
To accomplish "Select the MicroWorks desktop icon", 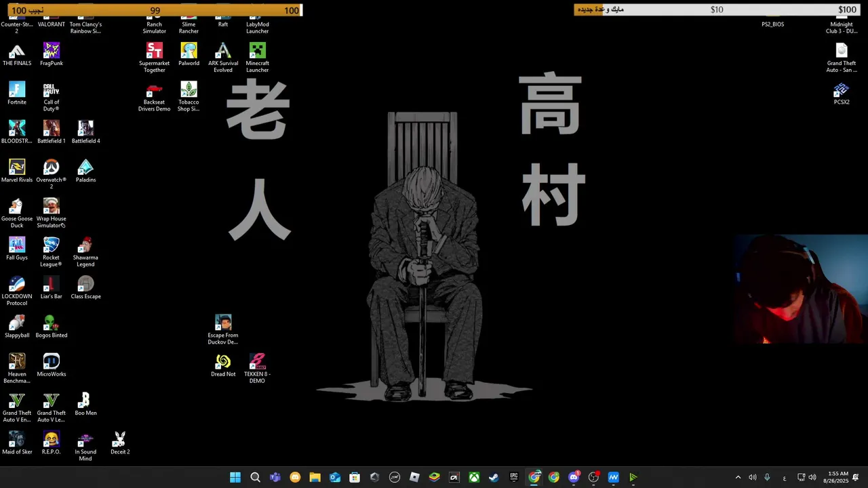I will point(52,365).
